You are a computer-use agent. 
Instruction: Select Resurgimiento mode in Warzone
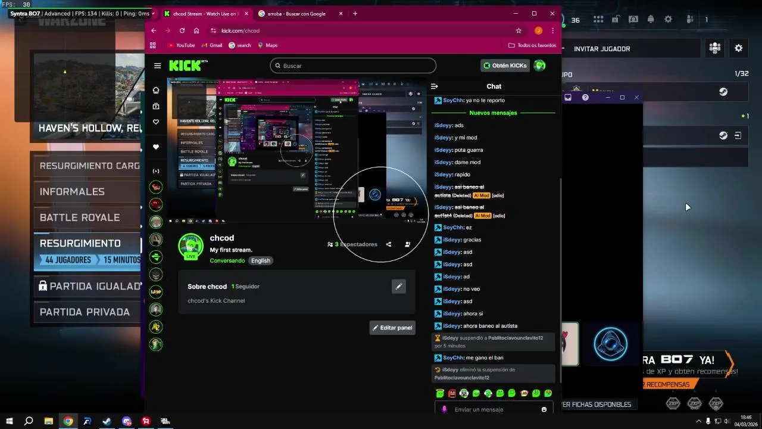(88, 251)
